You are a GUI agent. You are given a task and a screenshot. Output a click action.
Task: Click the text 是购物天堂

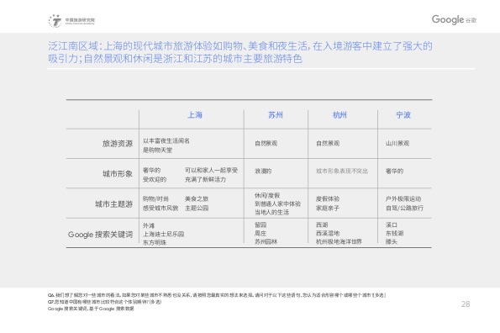click(x=157, y=150)
